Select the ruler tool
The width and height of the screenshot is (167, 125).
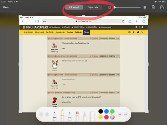point(92,116)
